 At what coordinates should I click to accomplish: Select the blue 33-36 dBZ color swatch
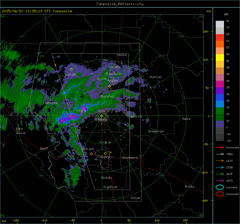coord(220,97)
